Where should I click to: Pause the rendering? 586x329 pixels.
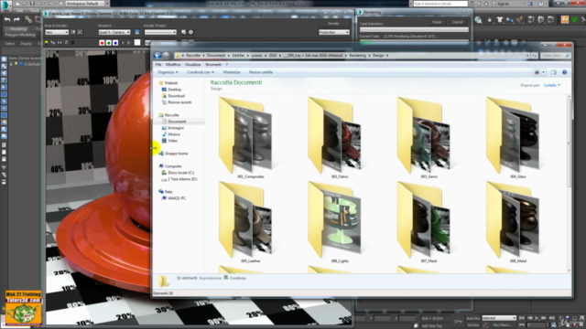[x=437, y=22]
